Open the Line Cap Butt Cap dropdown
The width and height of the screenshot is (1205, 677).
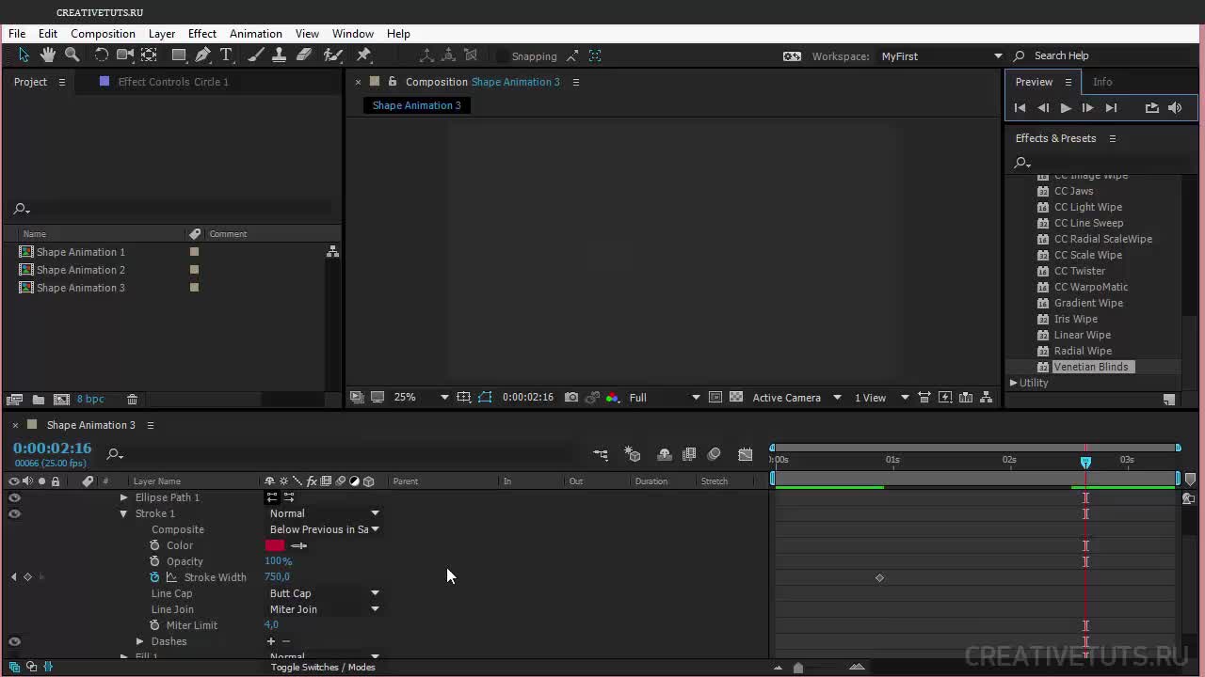pos(324,593)
